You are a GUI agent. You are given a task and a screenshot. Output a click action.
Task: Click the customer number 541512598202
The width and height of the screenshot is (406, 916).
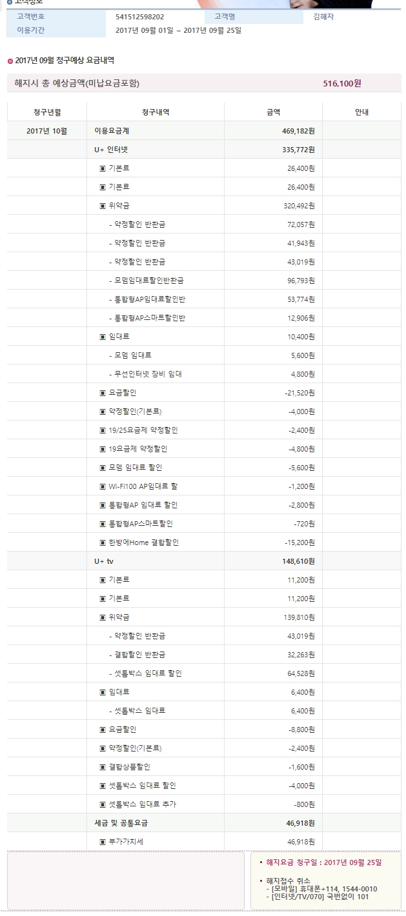[x=139, y=17]
